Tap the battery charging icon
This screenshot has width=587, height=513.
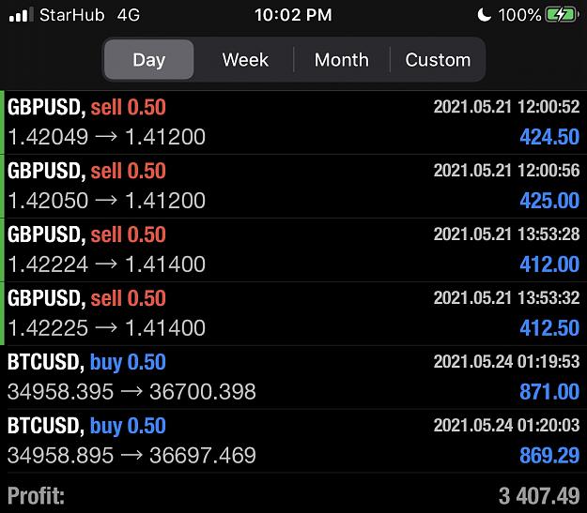click(562, 15)
